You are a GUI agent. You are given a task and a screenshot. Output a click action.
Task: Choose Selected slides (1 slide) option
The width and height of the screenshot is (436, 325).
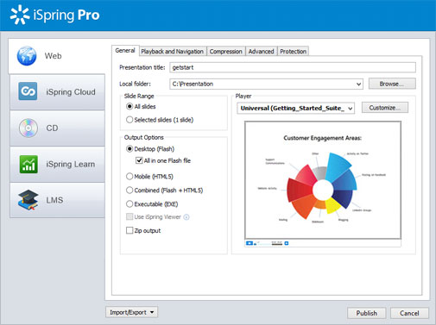130,120
